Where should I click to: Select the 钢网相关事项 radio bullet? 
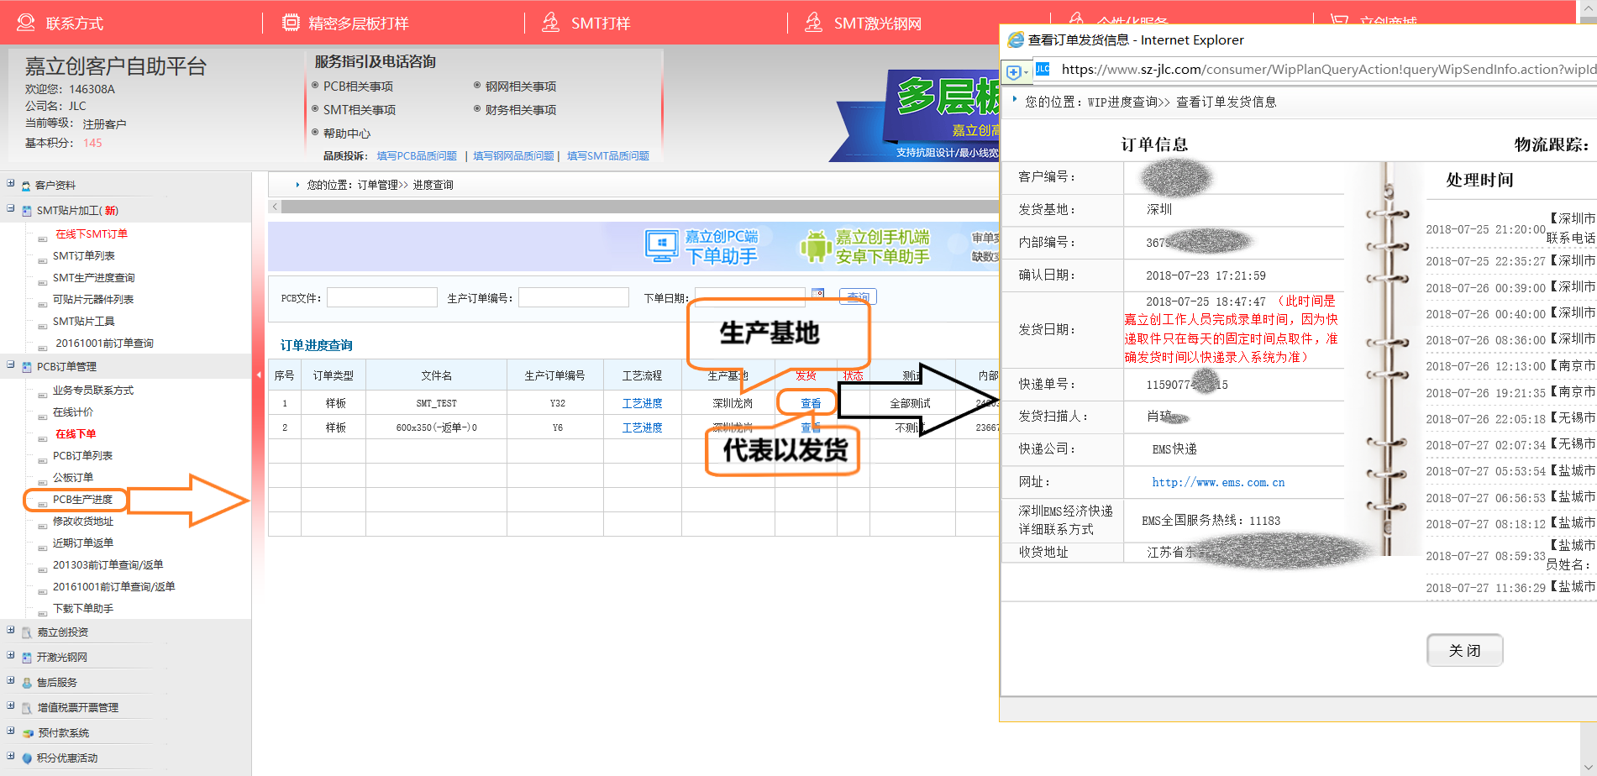[x=477, y=86]
